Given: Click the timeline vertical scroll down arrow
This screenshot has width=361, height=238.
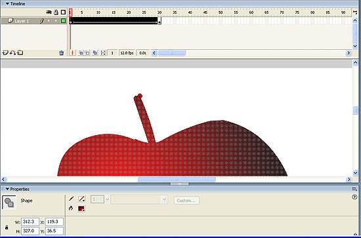Looking at the screenshot, I should tap(355, 46).
